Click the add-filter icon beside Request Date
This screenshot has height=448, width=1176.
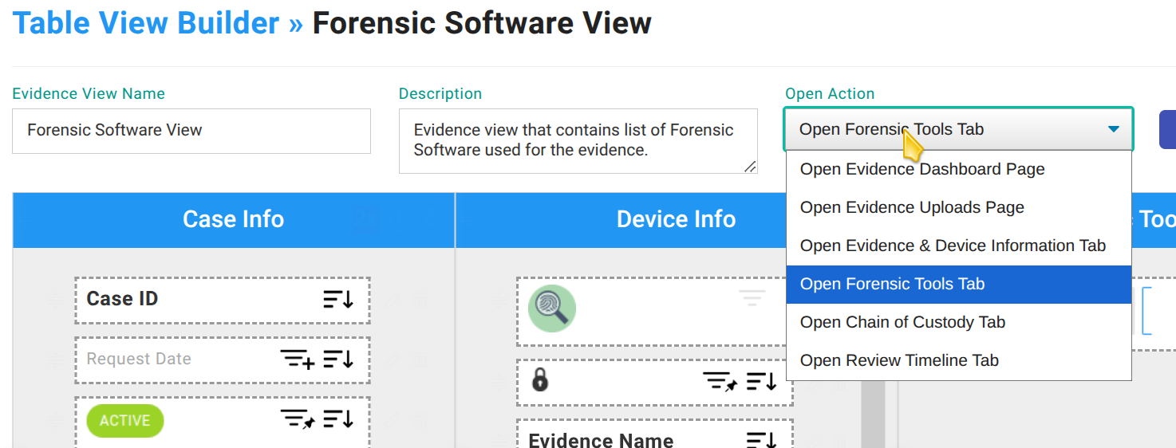[298, 360]
